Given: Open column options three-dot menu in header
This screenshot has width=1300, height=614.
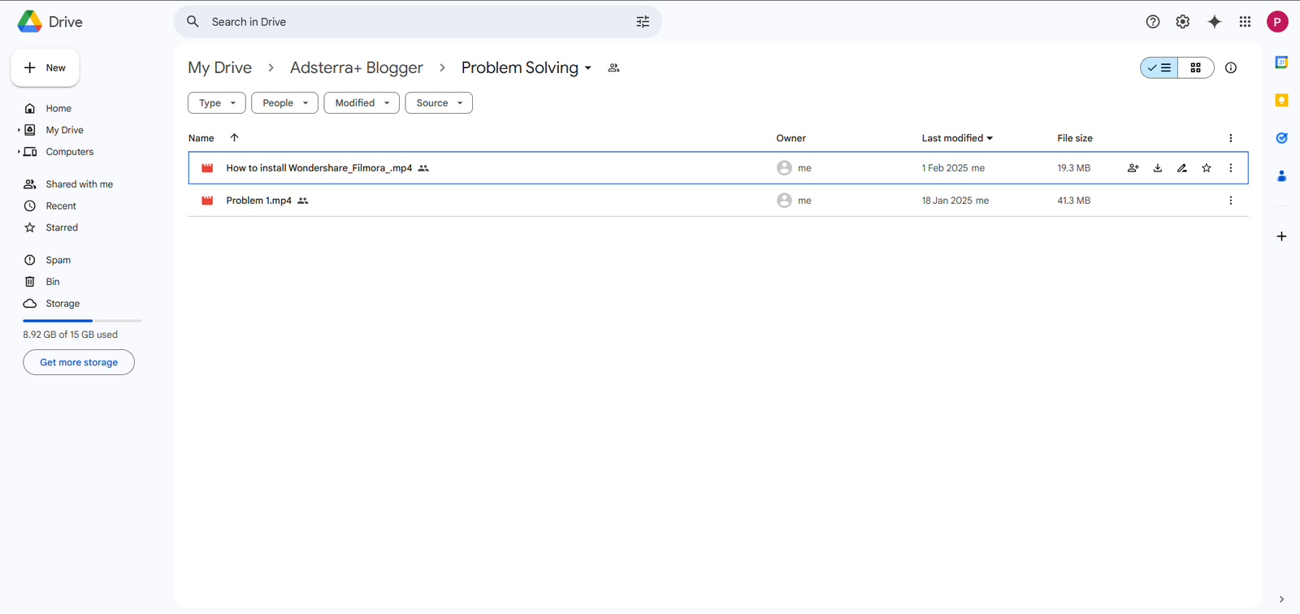Looking at the screenshot, I should point(1231,138).
